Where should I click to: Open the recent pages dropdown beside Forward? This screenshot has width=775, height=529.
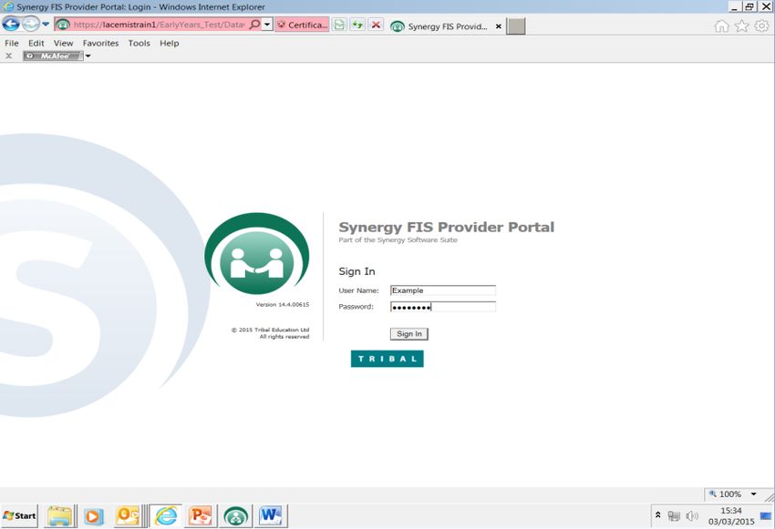coord(46,24)
